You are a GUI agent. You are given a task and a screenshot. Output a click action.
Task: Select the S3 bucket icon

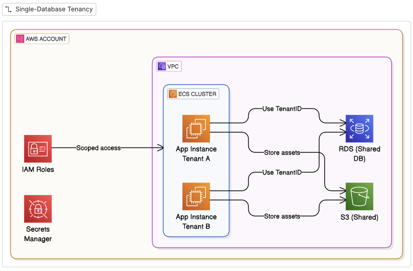[359, 196]
